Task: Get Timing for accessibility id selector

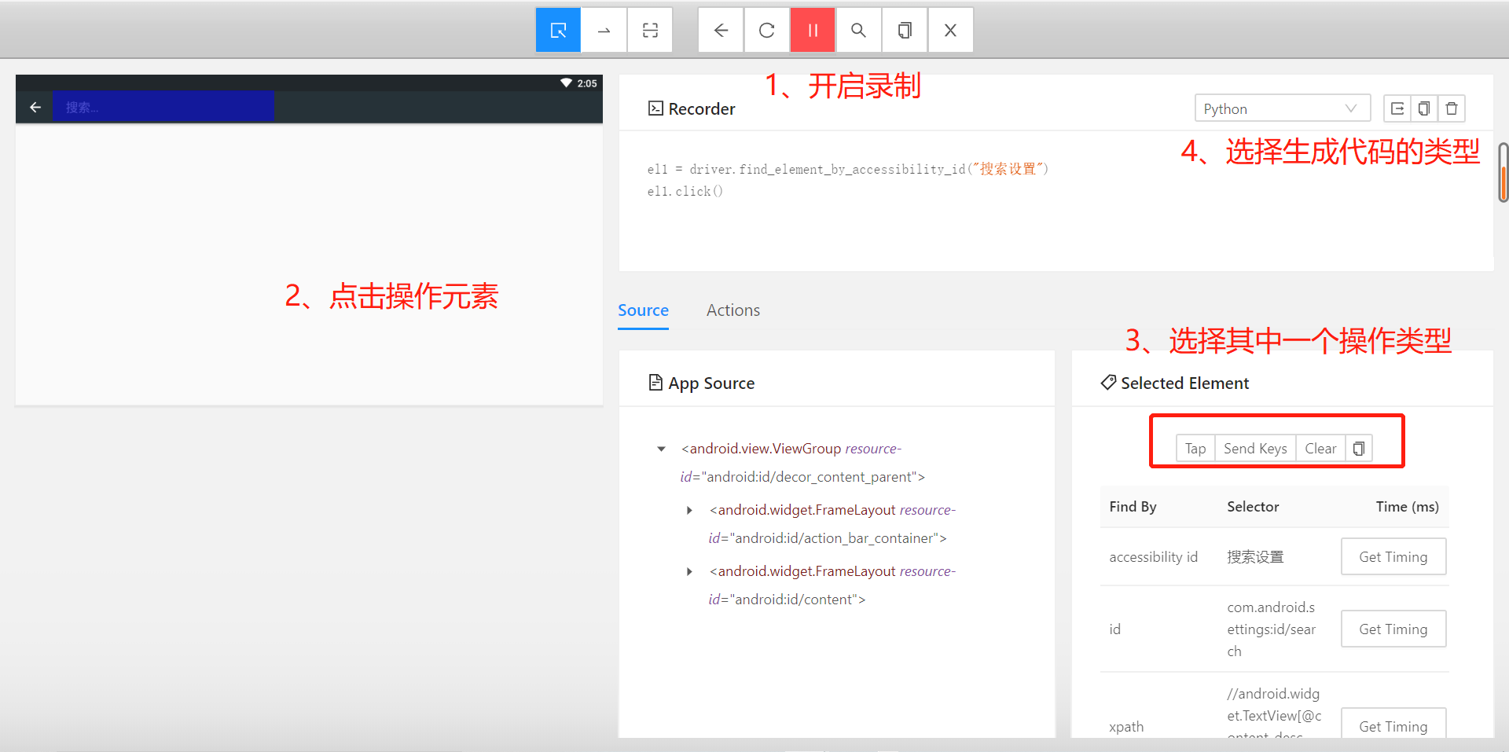Action: pyautogui.click(x=1393, y=556)
